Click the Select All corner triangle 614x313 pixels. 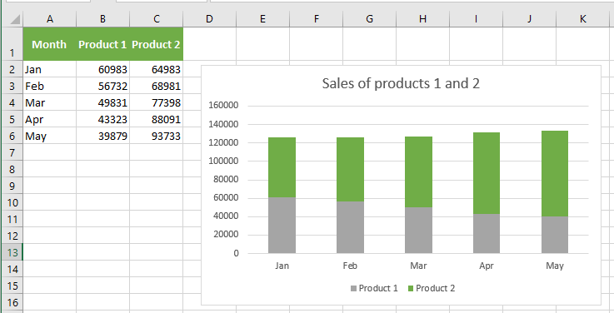(x=14, y=18)
